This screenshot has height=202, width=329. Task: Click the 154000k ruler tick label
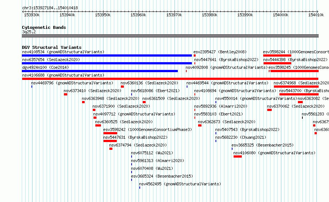(281, 15)
